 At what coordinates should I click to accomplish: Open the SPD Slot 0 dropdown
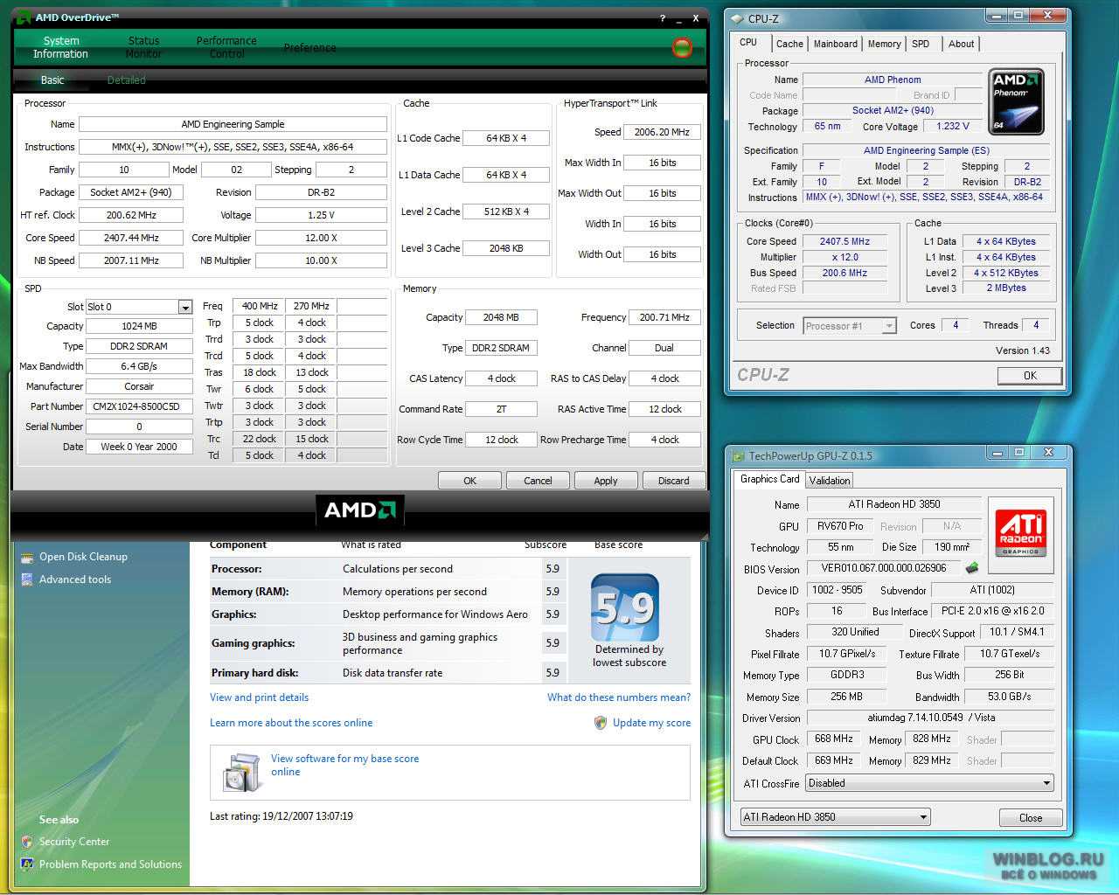click(184, 307)
